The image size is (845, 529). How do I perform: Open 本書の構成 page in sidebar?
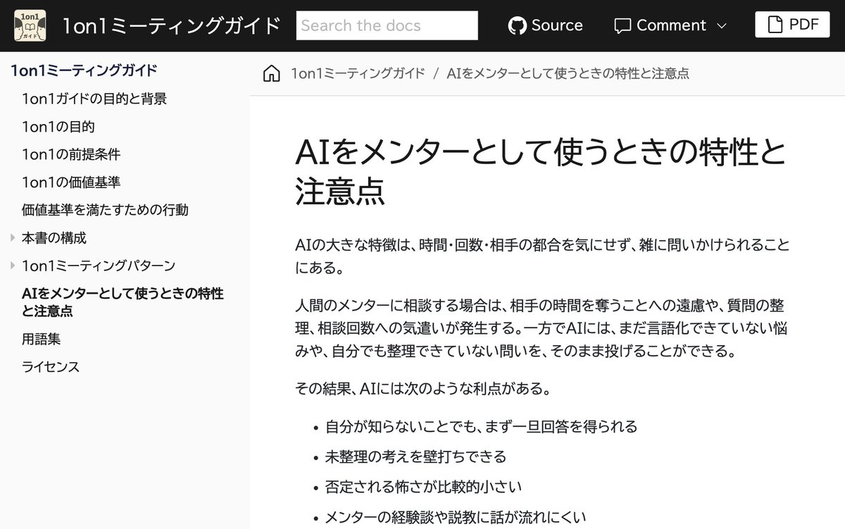[x=54, y=238]
